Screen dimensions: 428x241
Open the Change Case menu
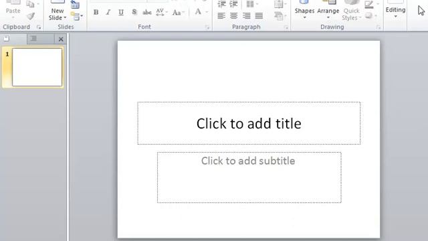click(179, 12)
